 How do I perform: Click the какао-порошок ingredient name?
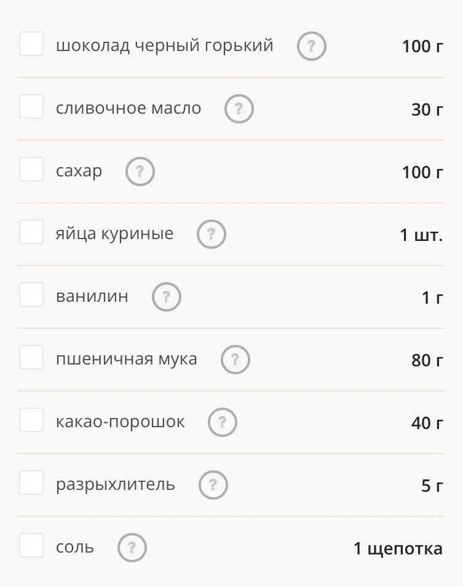click(x=121, y=422)
